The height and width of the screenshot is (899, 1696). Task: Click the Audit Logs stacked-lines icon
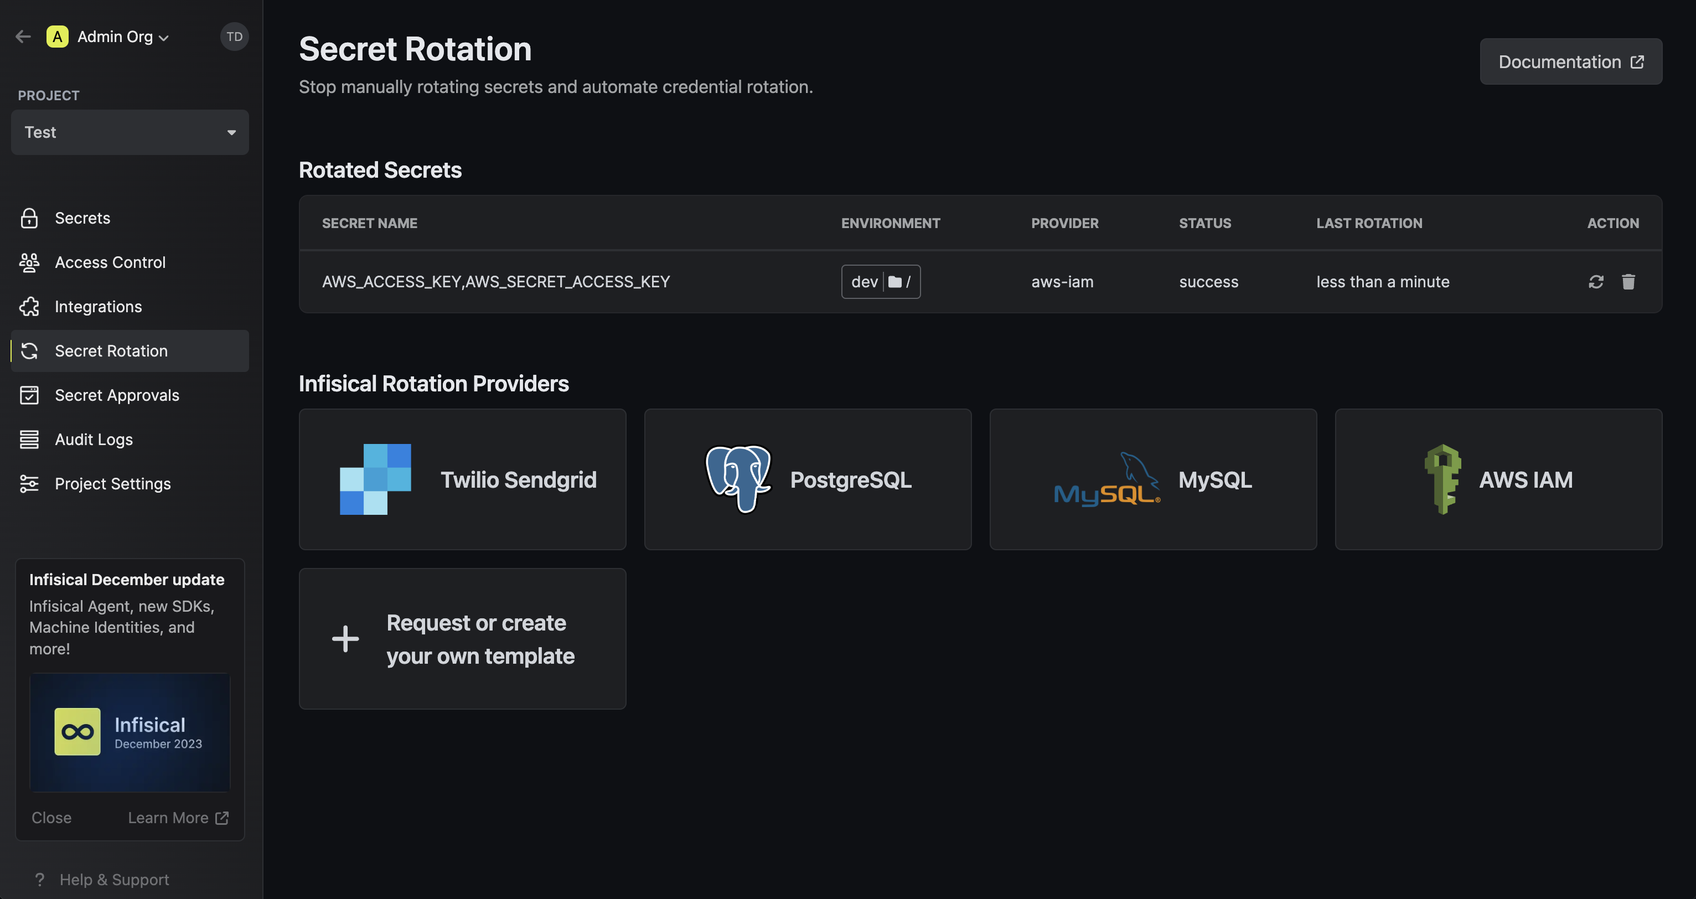30,440
